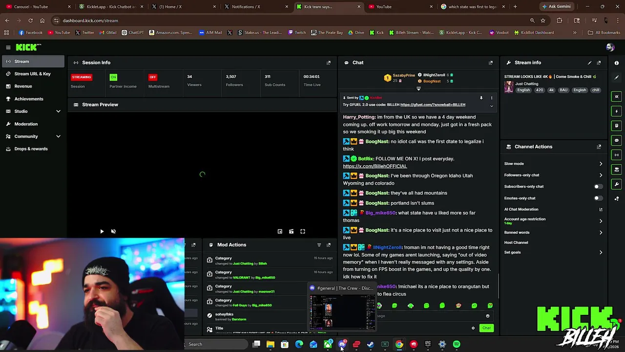Open more options on the pinned message
Image resolution: width=625 pixels, height=352 pixels.
point(492,98)
